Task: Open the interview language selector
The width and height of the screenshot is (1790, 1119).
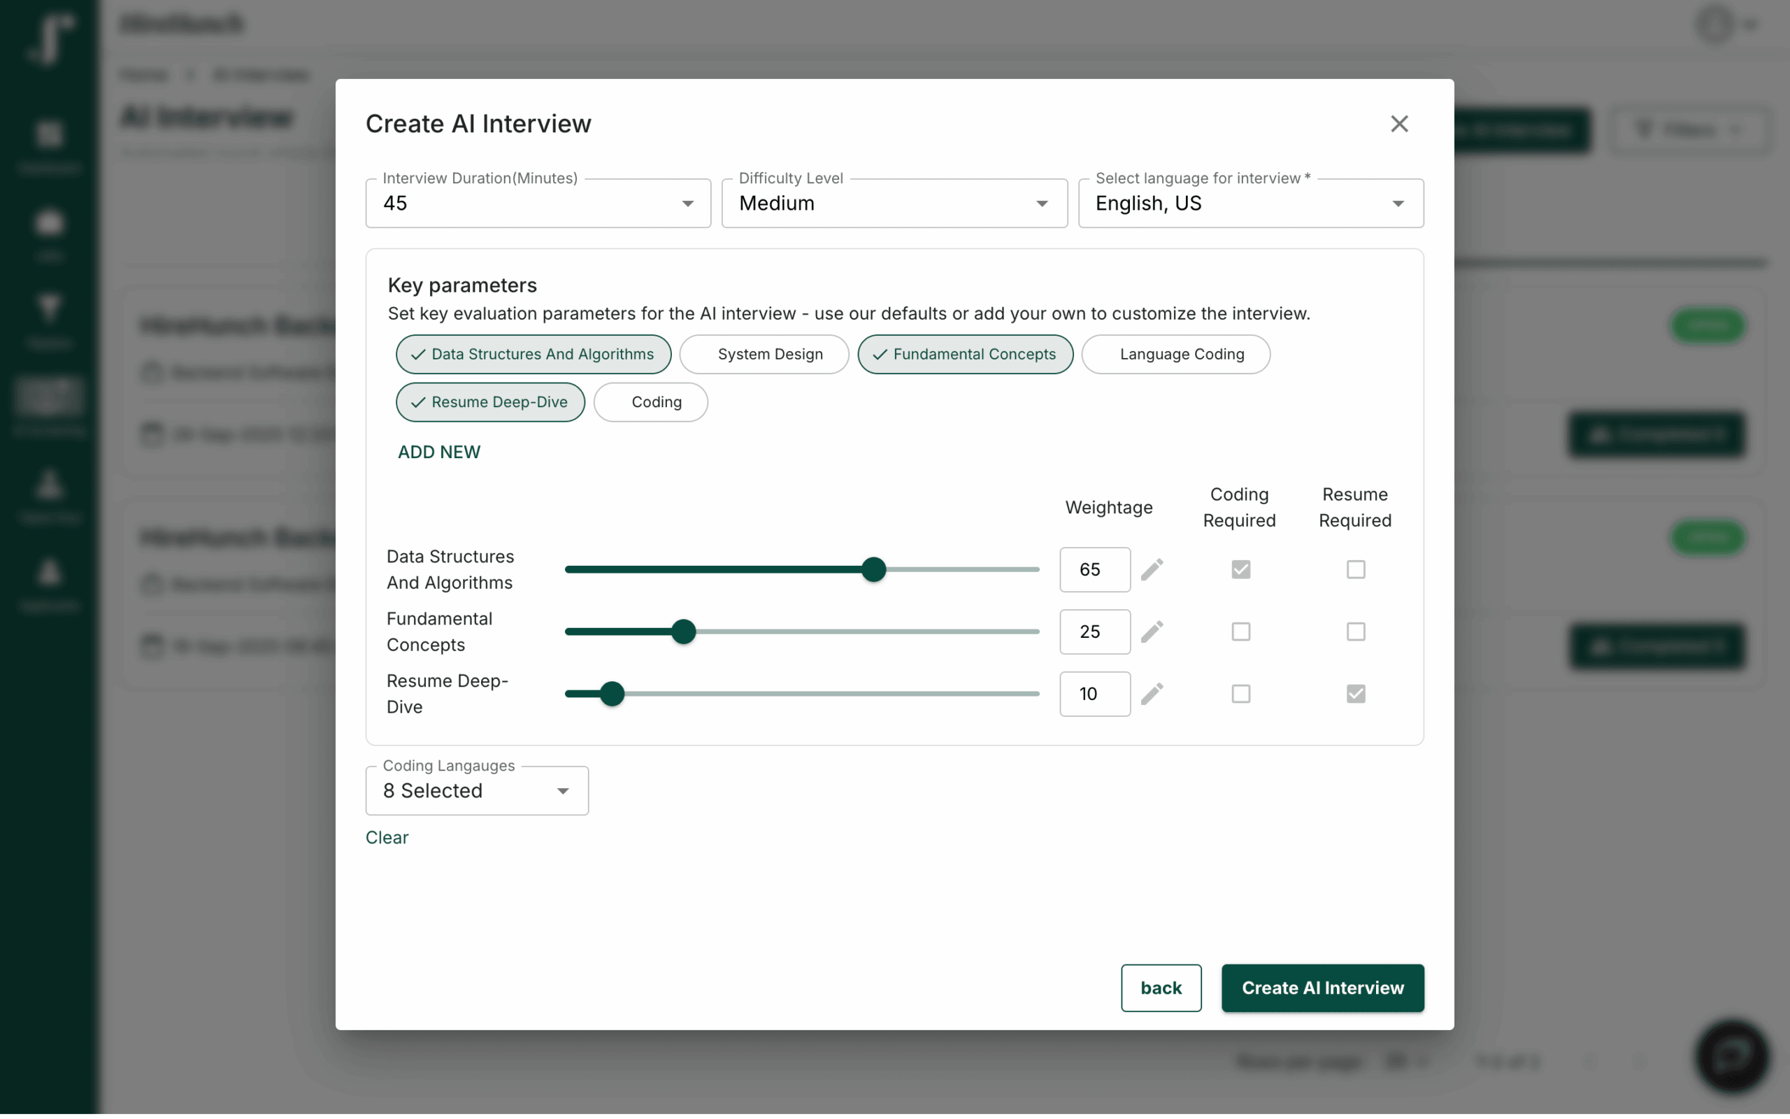Action: (1250, 204)
